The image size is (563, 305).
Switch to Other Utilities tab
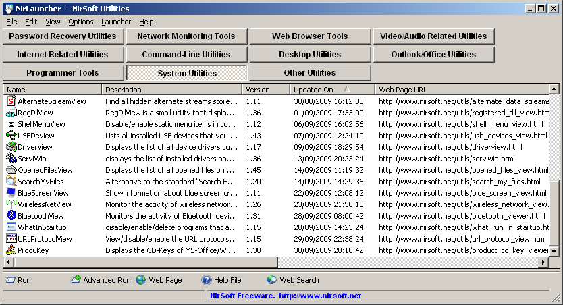310,73
